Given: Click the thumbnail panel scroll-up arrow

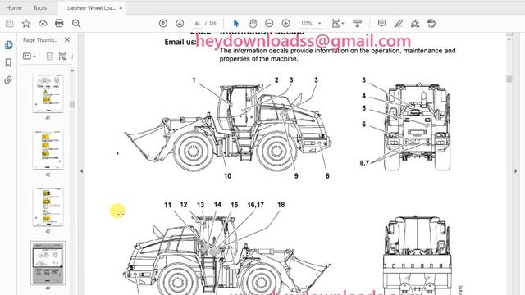Looking at the screenshot, I should pyautogui.click(x=72, y=70).
